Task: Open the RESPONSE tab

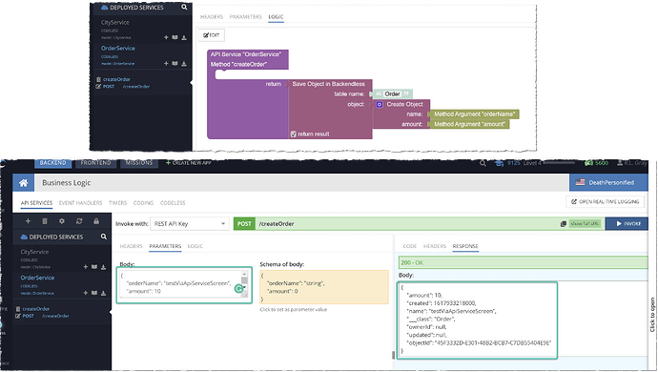Action: (x=465, y=246)
